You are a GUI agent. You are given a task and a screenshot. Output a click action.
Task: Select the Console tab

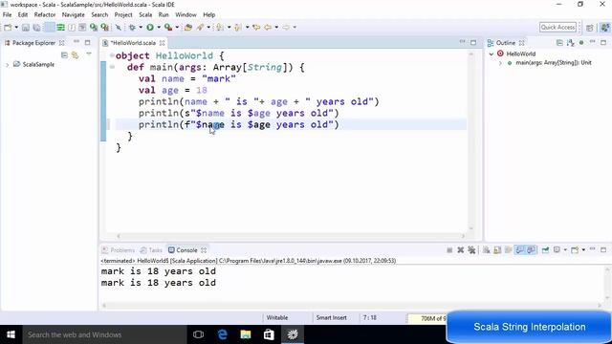pyautogui.click(x=186, y=250)
